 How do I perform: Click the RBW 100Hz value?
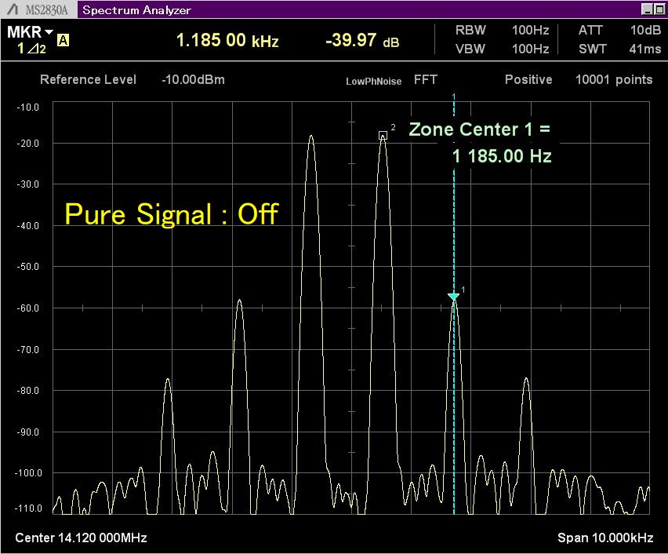coord(530,30)
